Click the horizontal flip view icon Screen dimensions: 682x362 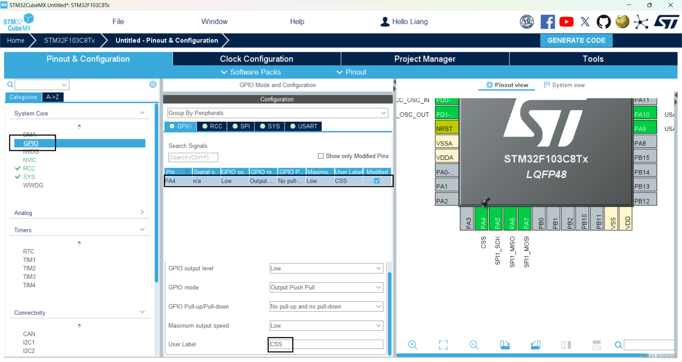pyautogui.click(x=566, y=345)
